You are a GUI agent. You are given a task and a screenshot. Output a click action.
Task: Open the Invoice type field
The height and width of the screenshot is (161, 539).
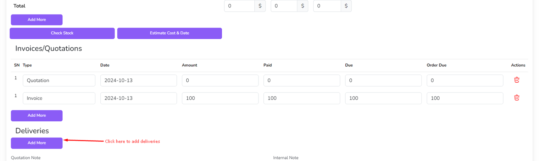(x=59, y=98)
